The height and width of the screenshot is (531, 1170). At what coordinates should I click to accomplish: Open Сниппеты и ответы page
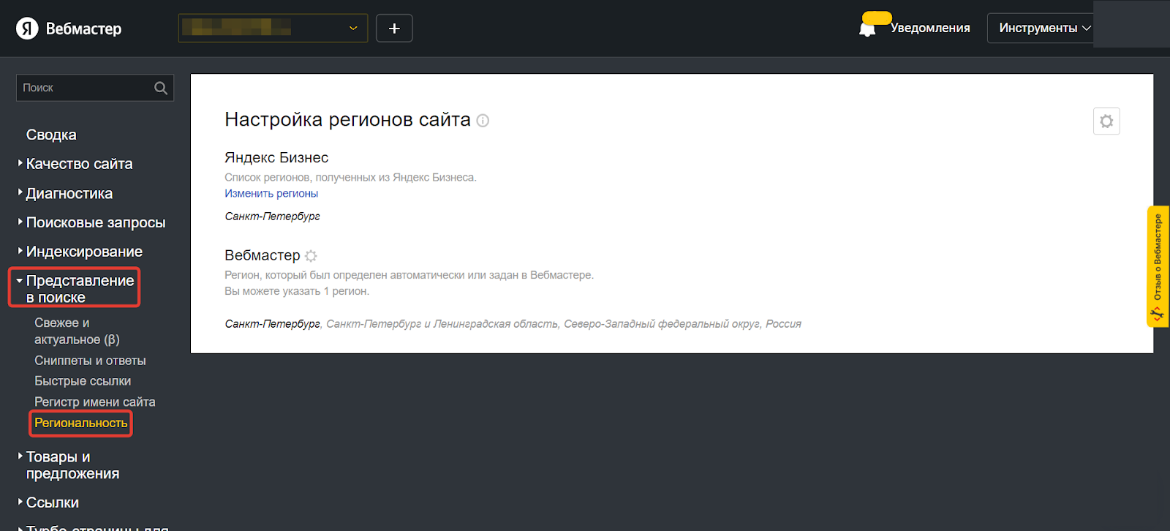(x=90, y=361)
